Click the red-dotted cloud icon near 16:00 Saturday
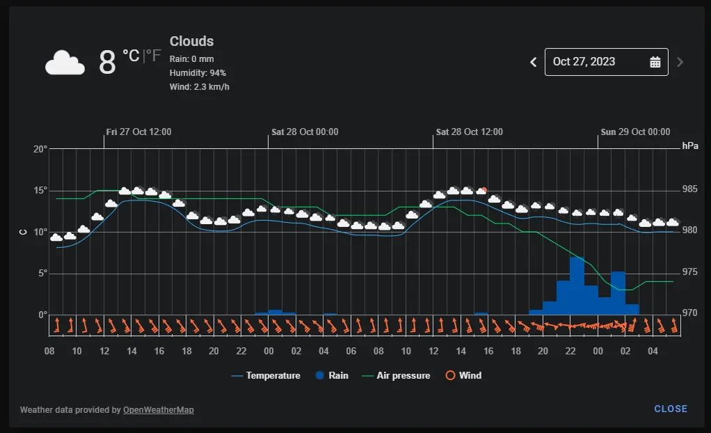 [x=481, y=191]
